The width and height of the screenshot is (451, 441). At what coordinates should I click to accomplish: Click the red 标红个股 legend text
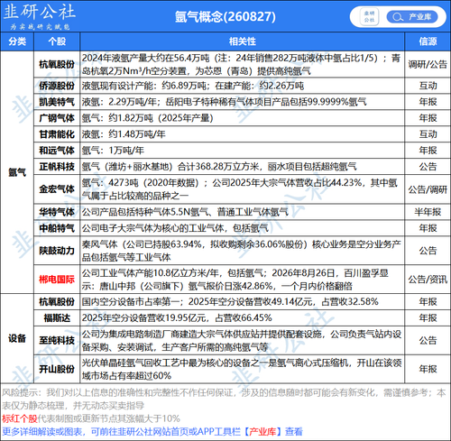pyautogui.click(x=20, y=418)
